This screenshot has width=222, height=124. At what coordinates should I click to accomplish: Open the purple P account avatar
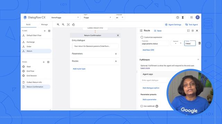tap(197, 17)
